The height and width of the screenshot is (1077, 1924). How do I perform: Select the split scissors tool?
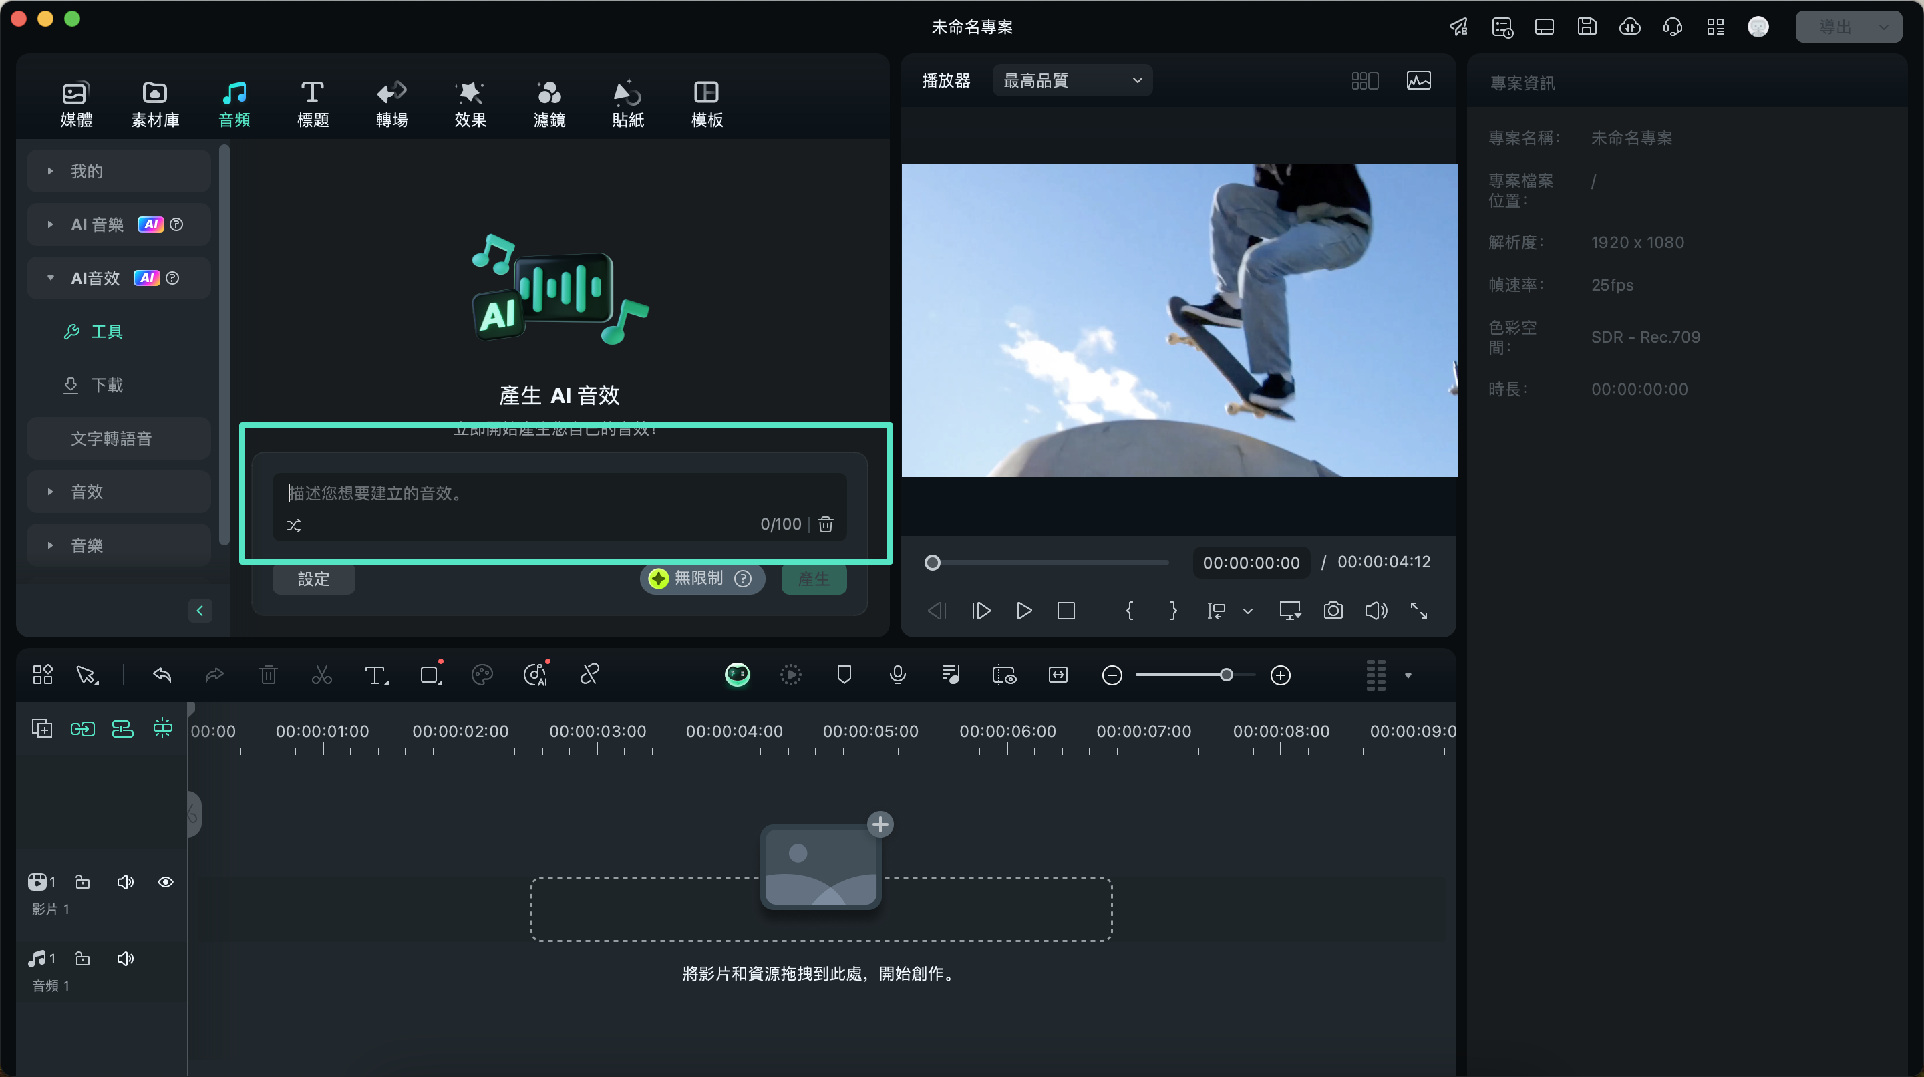(321, 675)
